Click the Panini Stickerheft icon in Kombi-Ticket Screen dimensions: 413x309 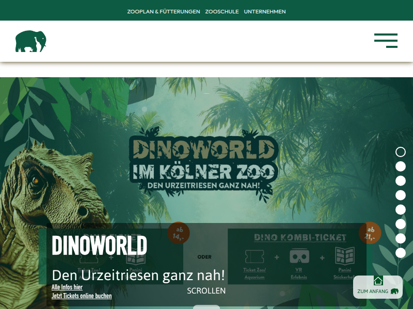point(344,256)
